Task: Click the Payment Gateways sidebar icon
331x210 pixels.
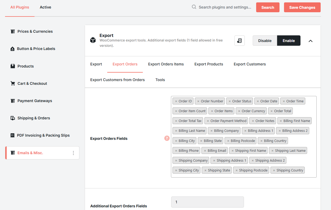Action: (x=13, y=101)
